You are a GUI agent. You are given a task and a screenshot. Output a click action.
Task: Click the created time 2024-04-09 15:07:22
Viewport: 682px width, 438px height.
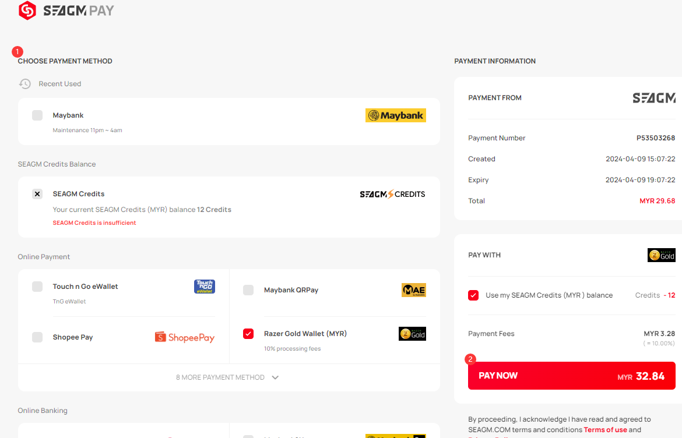point(640,159)
